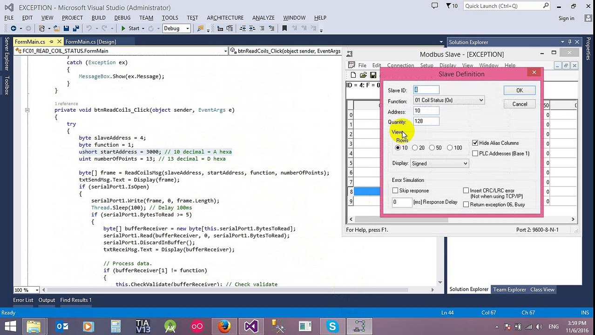Check Return exception 06, Busy checkbox
The width and height of the screenshot is (595, 335).
coord(466,204)
